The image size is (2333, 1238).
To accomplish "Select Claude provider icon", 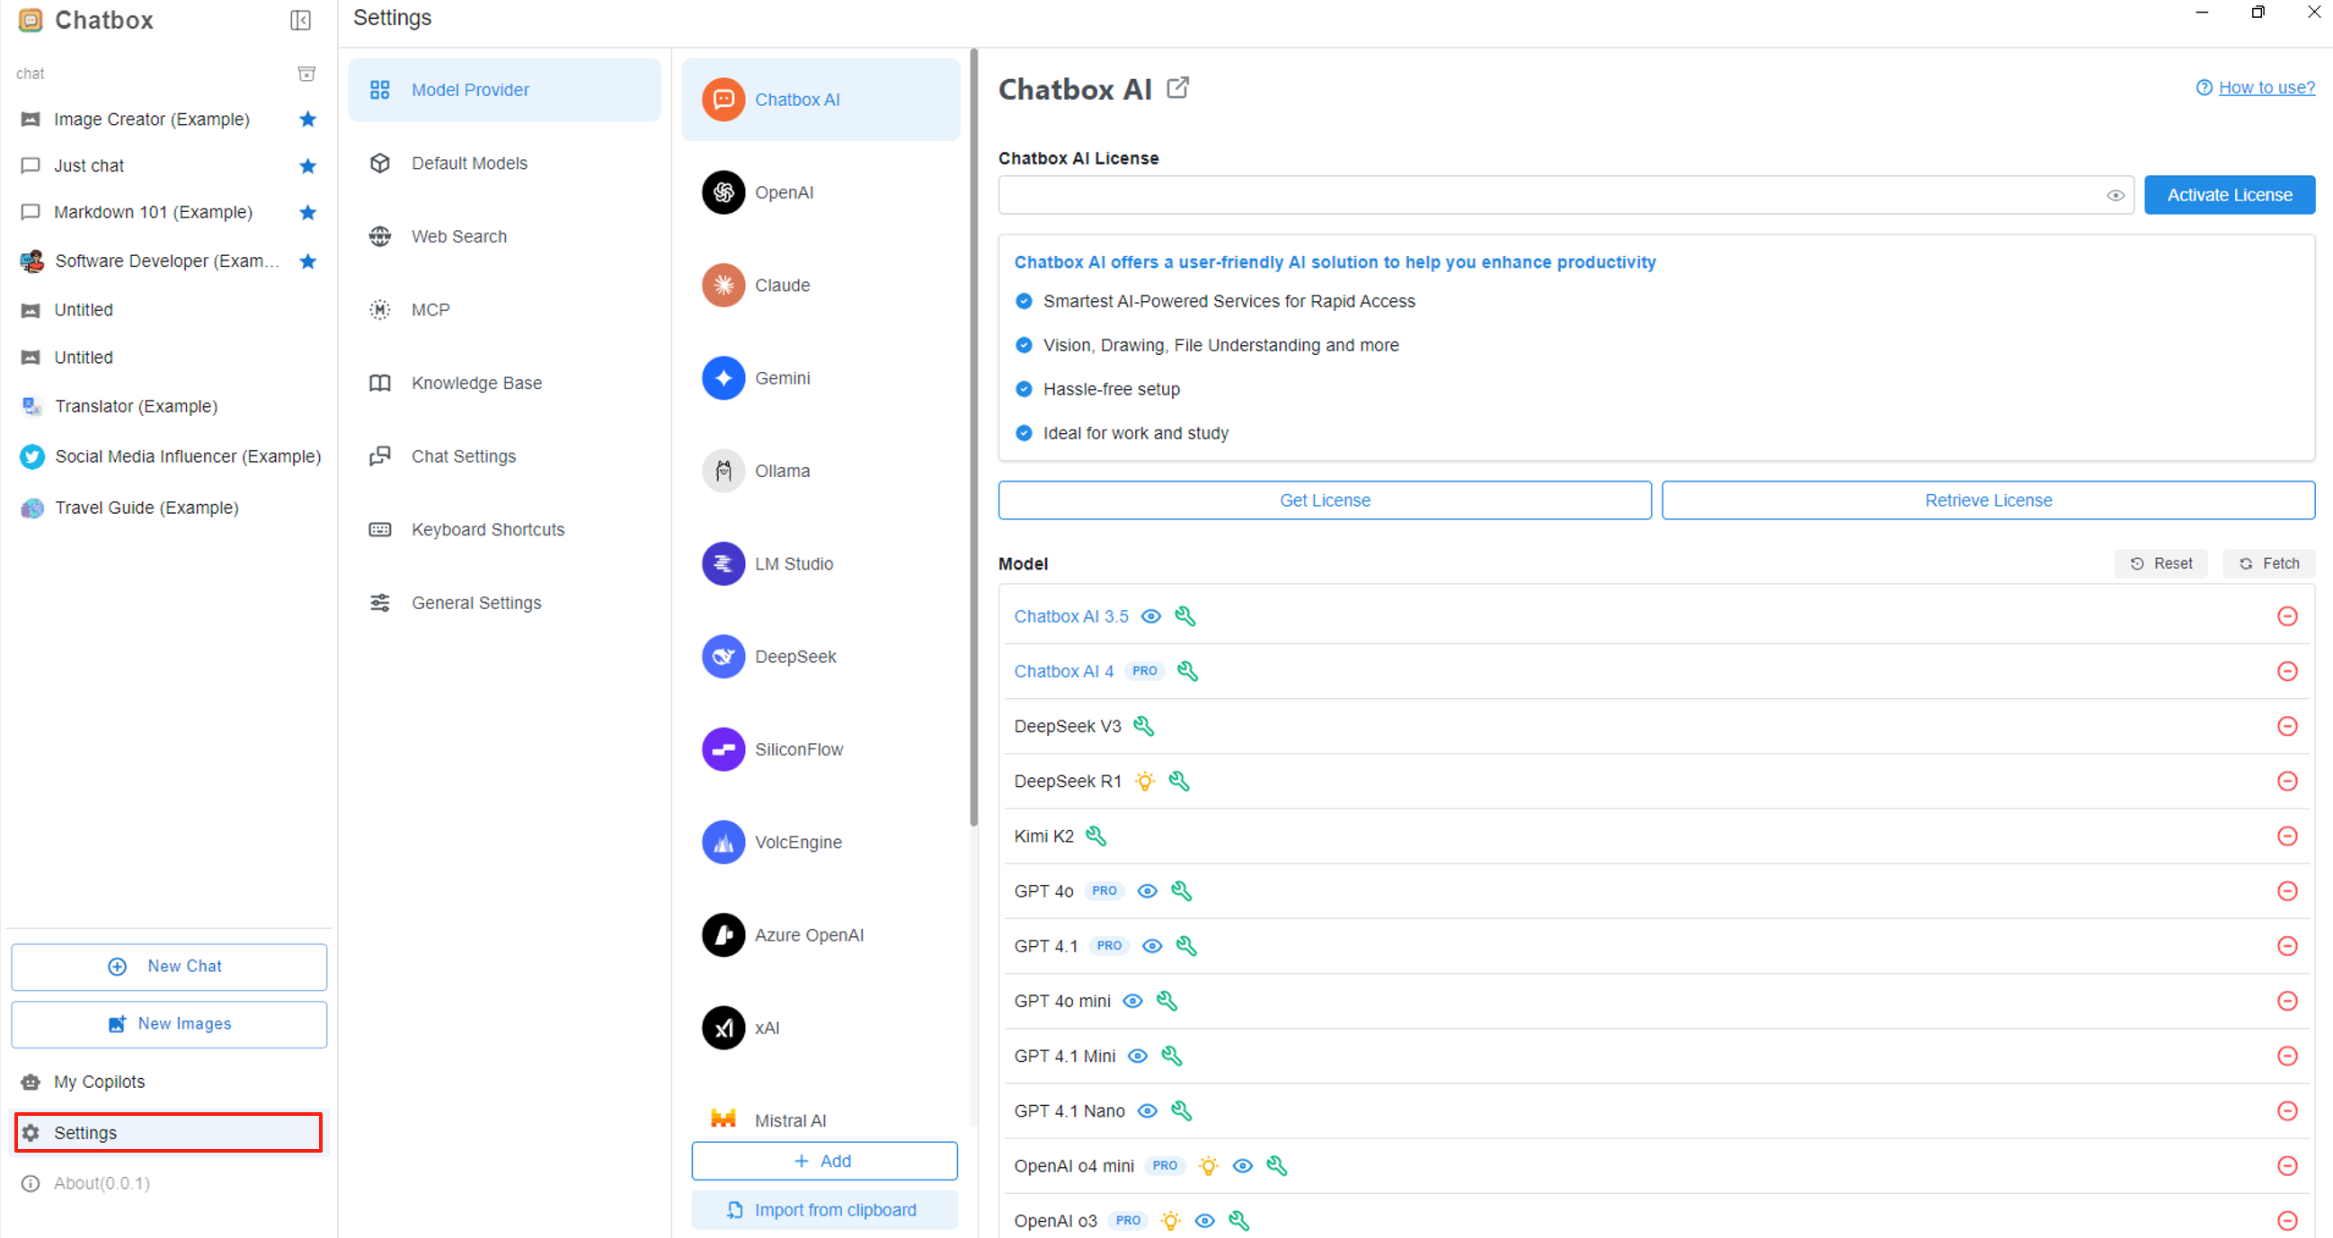I will tap(723, 286).
